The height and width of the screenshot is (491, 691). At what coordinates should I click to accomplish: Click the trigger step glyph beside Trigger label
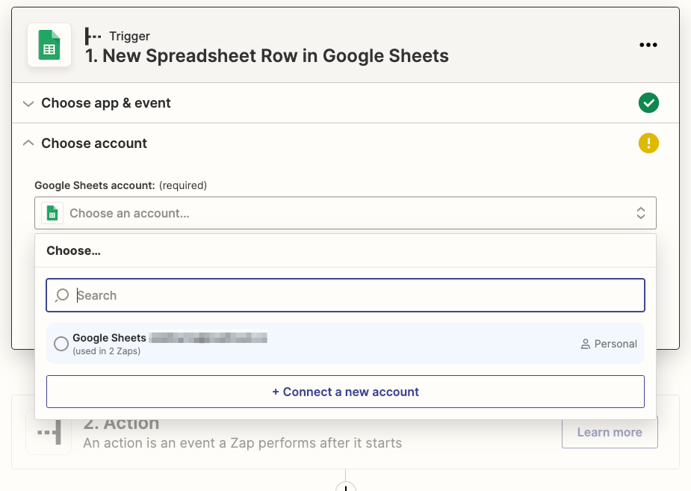click(x=93, y=36)
